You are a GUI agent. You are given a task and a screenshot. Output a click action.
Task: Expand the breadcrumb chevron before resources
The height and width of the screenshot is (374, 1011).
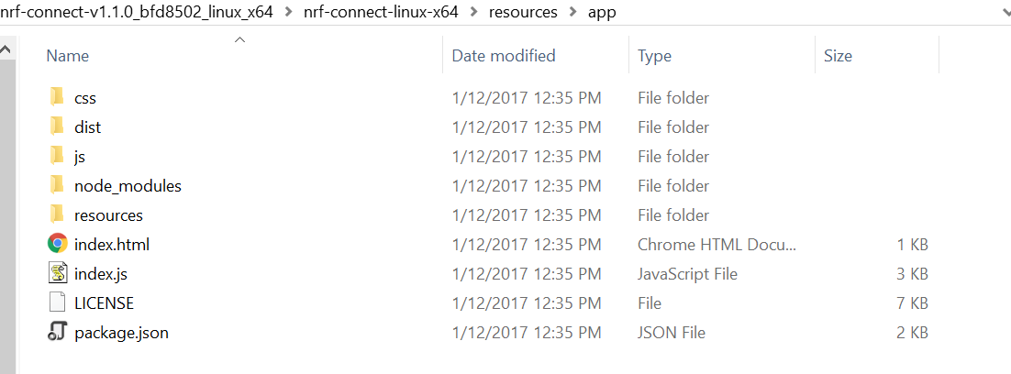tap(474, 12)
